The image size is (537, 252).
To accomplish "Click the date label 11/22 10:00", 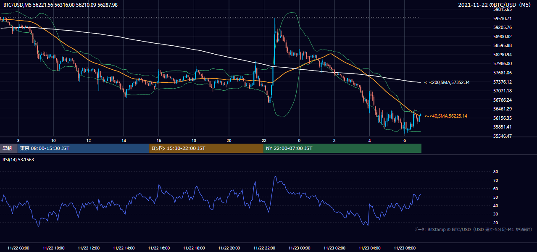I will pyautogui.click(x=53, y=248).
